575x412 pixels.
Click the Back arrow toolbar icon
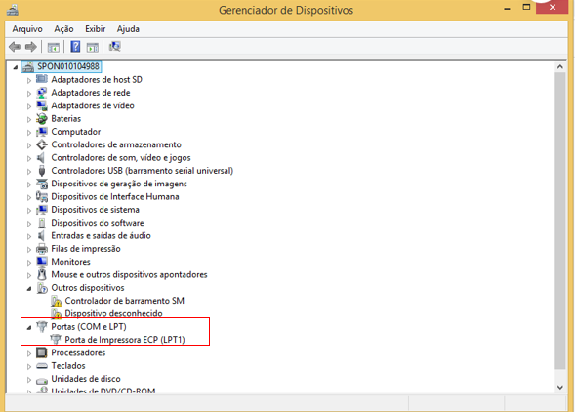tap(15, 47)
